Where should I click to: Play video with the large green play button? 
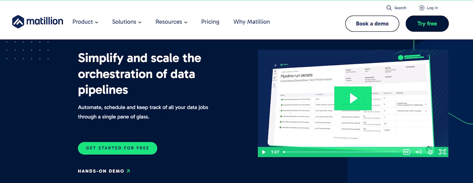[x=353, y=98]
